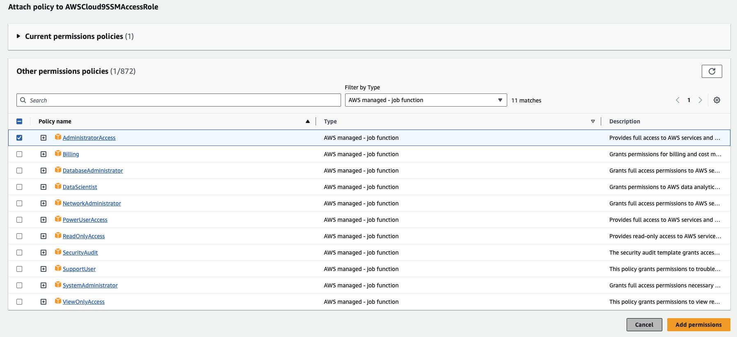Screen dimensions: 737x337
Task: Click the Add permissions button
Action: [x=698, y=325]
